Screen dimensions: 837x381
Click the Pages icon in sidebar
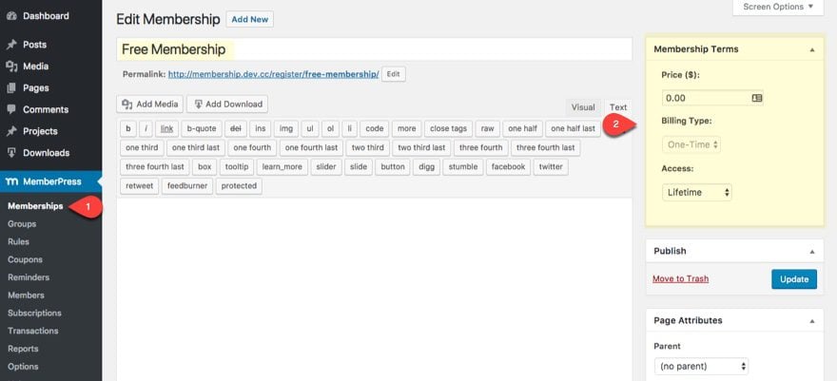[11, 88]
